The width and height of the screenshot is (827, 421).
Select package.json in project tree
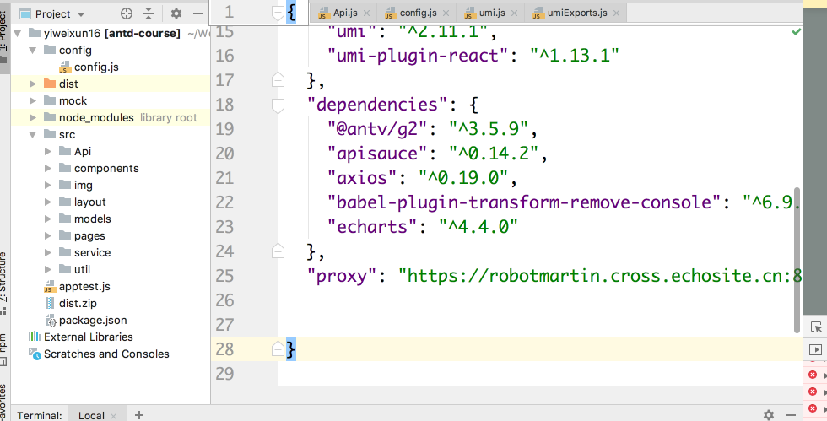click(x=93, y=321)
